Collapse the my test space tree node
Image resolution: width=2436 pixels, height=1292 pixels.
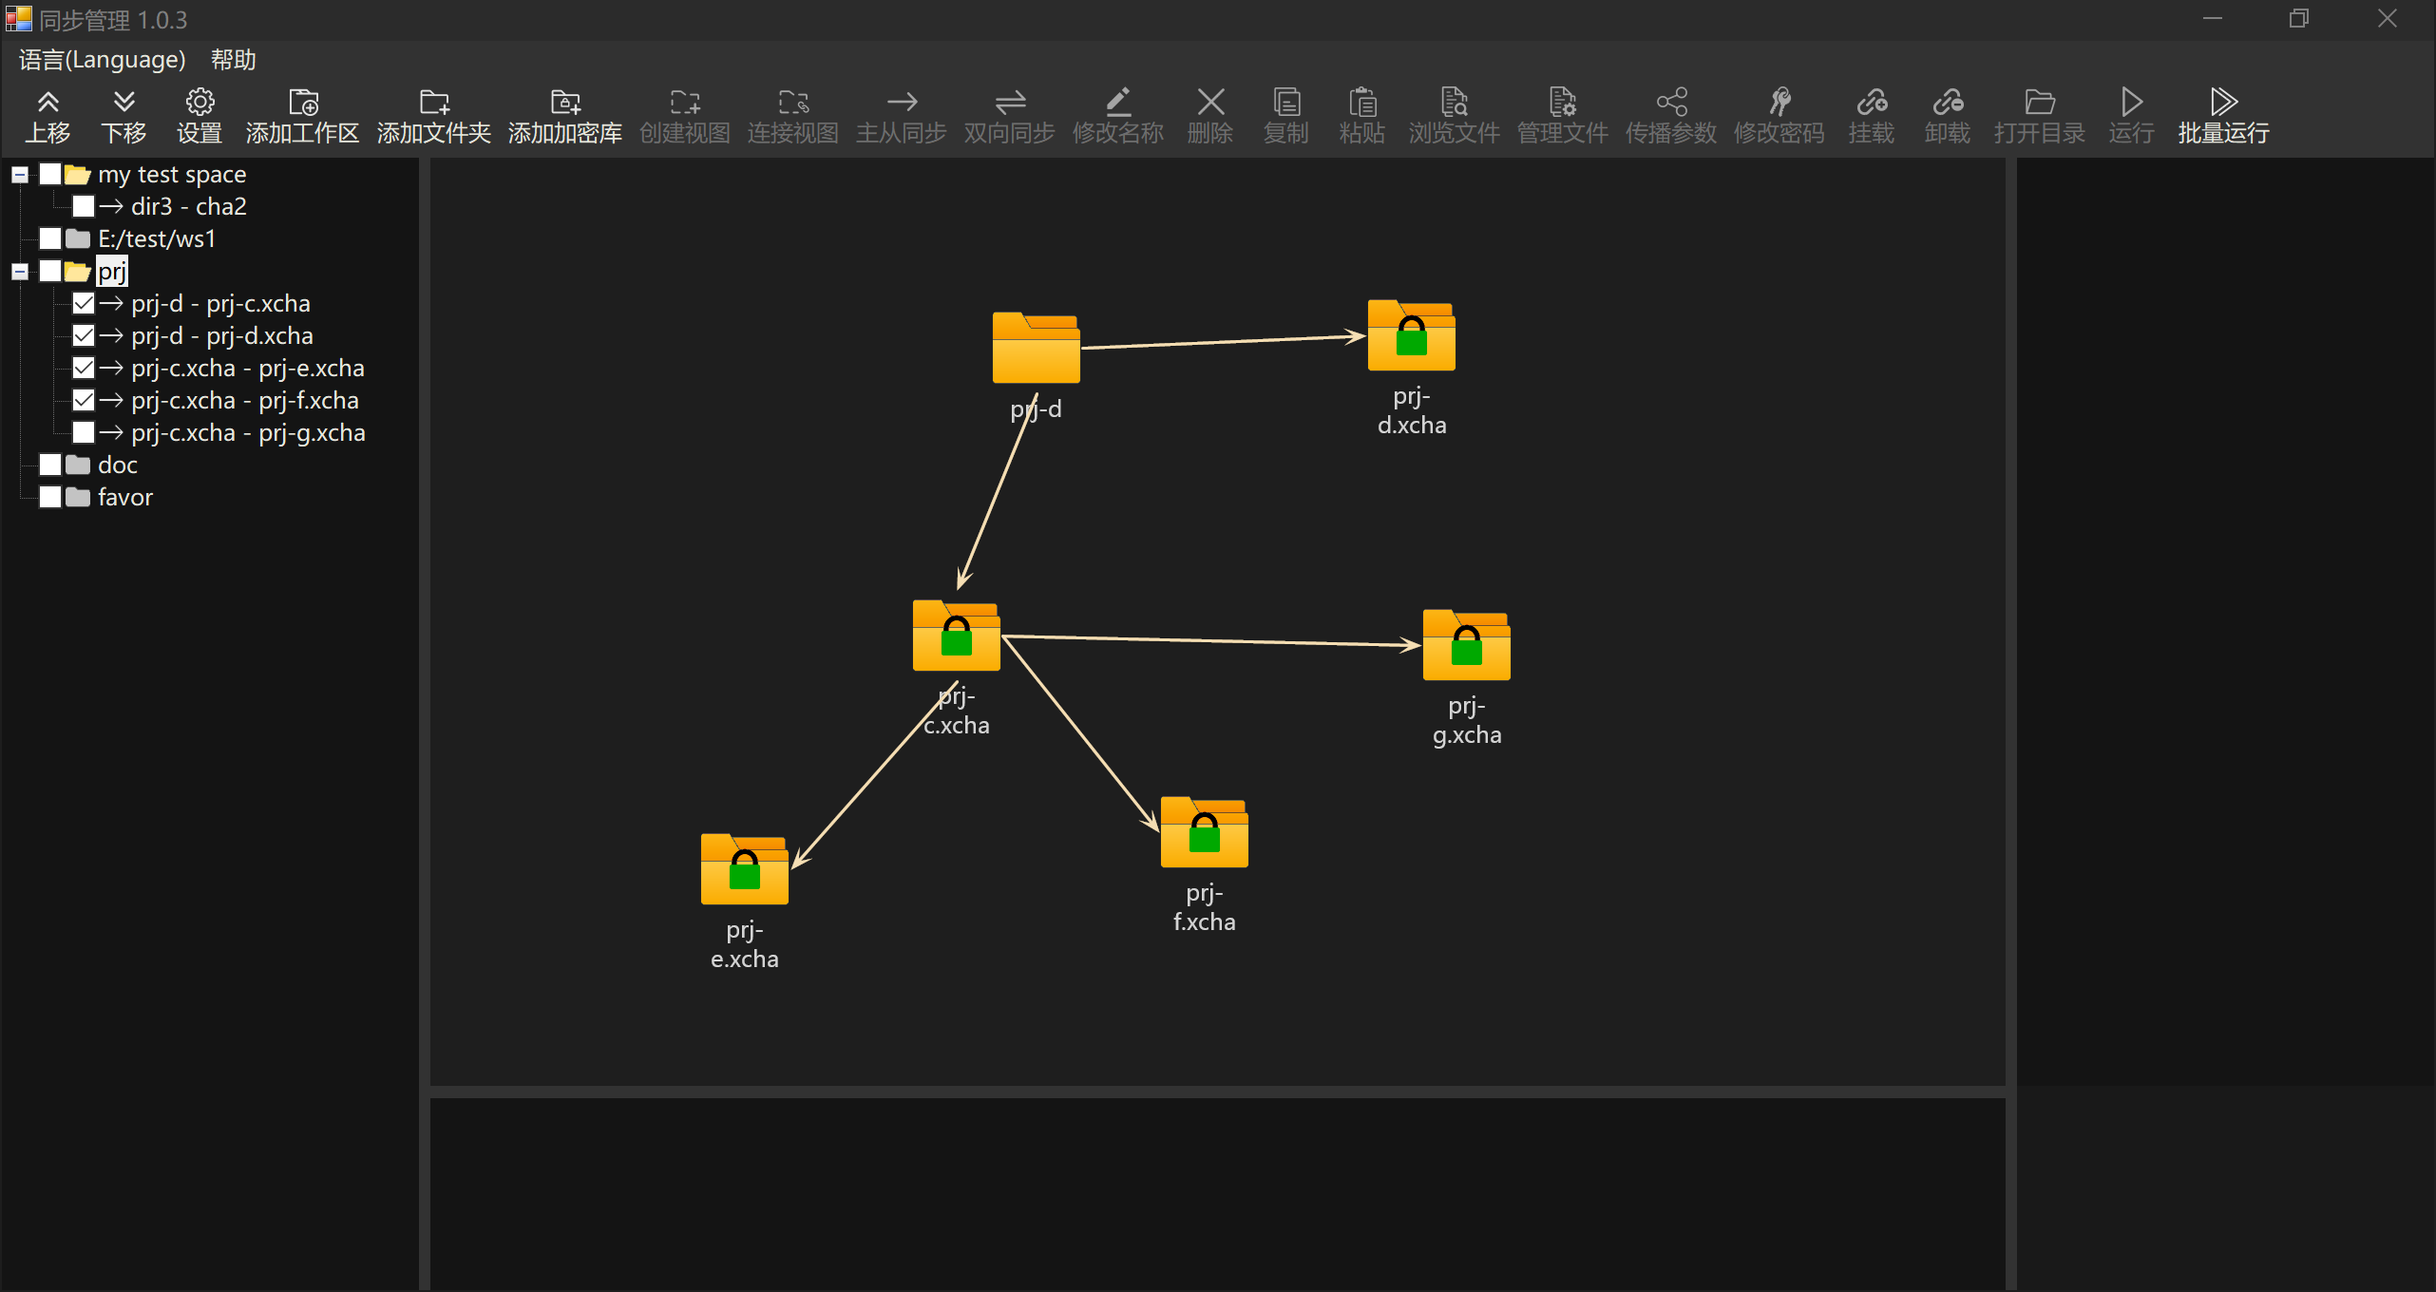tap(20, 175)
